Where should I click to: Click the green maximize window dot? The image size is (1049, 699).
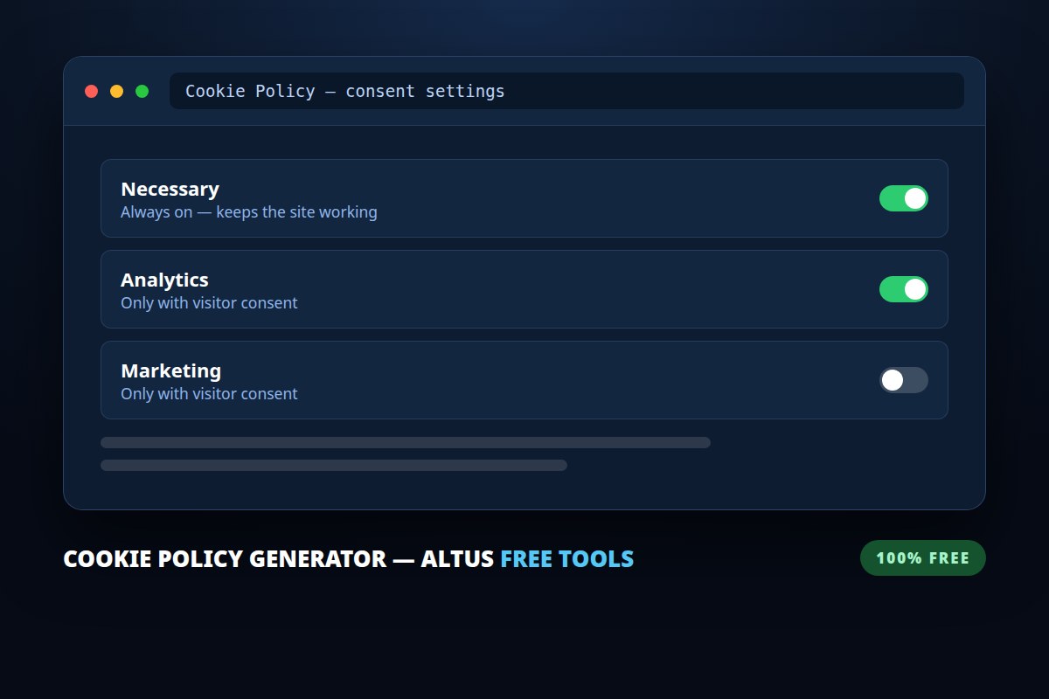tap(142, 91)
